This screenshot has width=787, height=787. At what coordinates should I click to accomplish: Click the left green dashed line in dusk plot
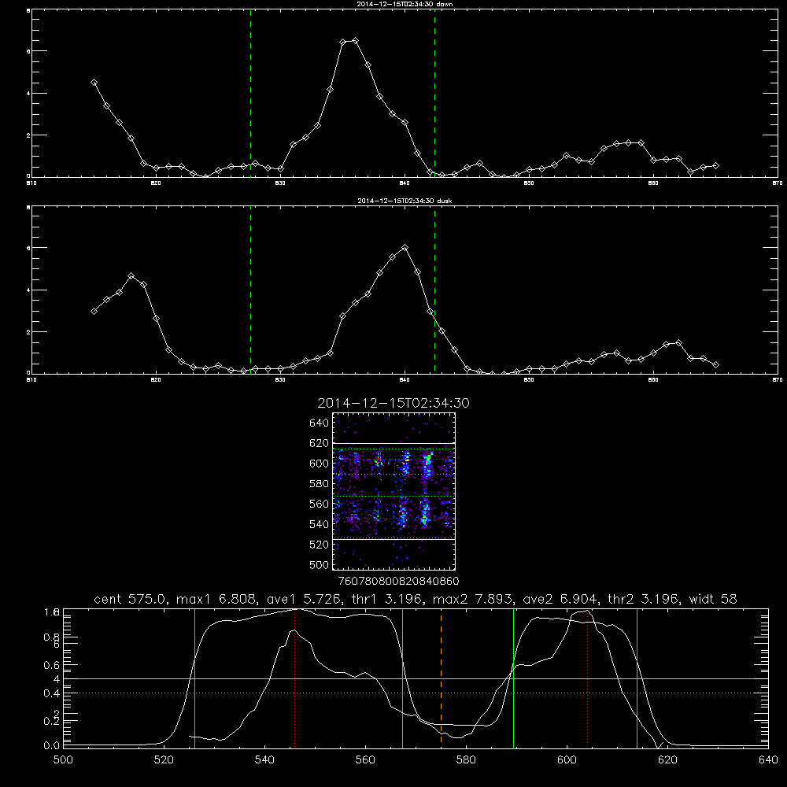click(x=250, y=290)
